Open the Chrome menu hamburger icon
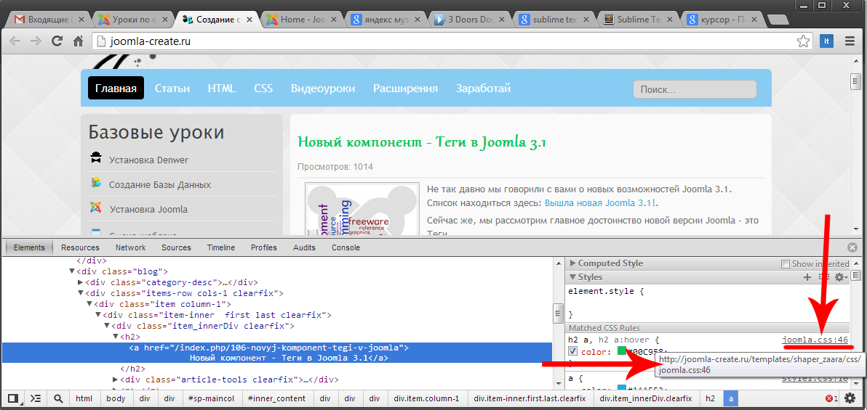 tap(849, 41)
